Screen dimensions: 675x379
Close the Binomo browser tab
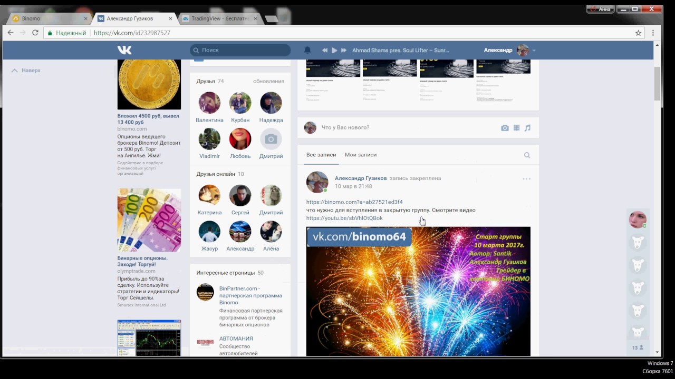pos(85,18)
